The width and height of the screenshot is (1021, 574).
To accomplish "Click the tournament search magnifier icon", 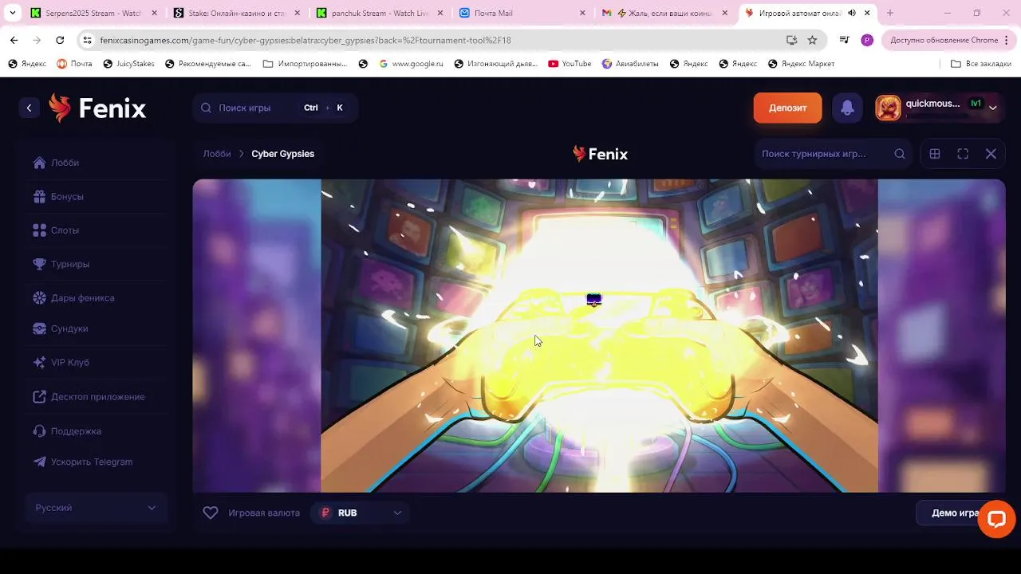I will [x=900, y=154].
